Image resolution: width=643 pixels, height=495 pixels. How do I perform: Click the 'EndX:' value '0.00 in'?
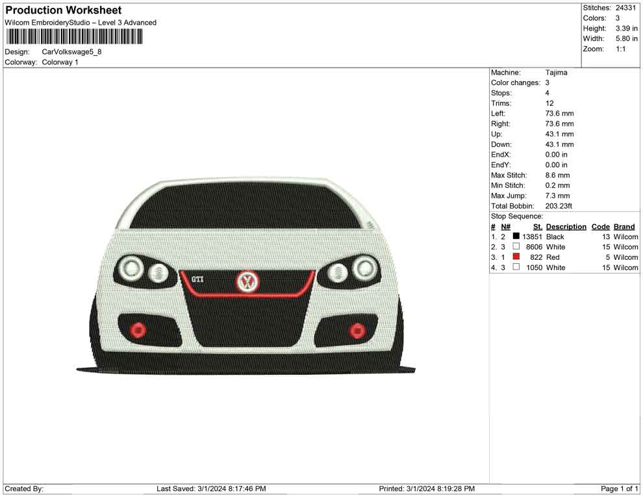[556, 155]
